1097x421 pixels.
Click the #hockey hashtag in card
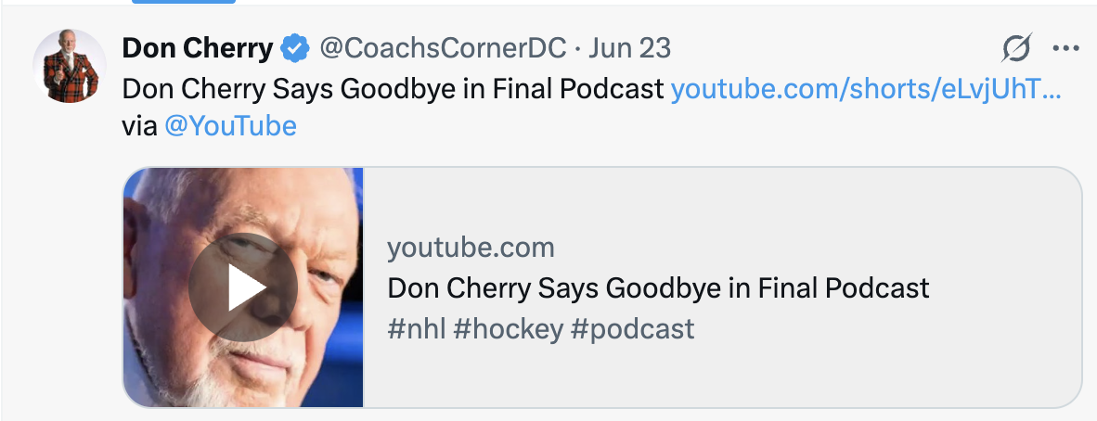coord(508,328)
